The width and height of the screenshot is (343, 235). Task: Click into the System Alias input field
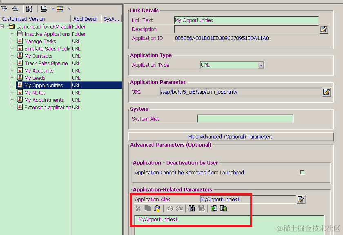(245, 119)
